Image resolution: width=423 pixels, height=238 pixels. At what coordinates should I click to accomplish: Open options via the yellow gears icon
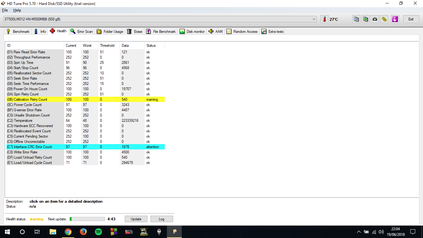click(x=384, y=19)
